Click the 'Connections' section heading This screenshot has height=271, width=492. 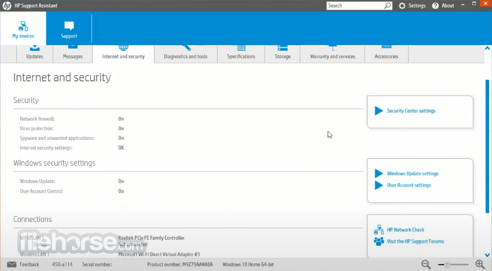[x=32, y=220]
